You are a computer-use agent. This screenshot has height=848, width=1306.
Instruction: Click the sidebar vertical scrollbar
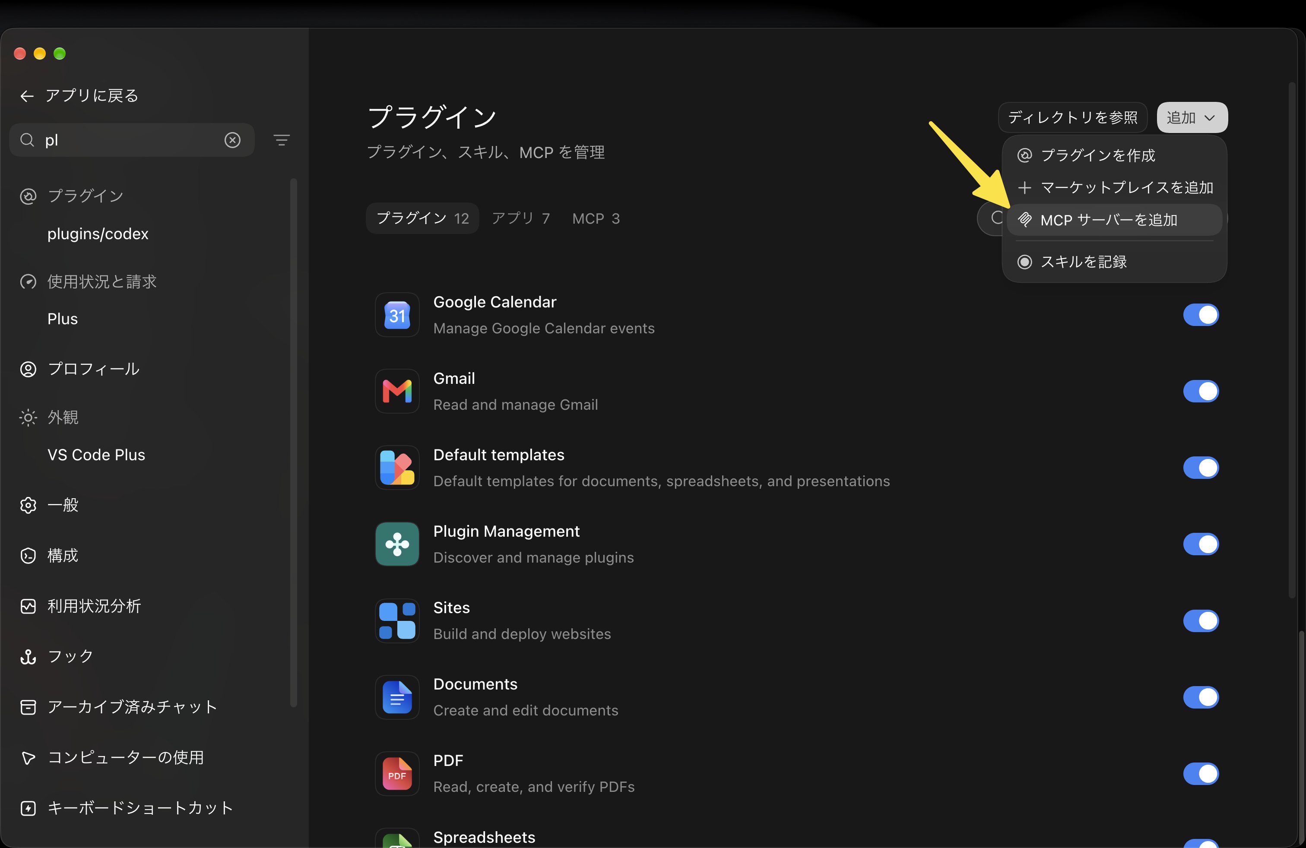[x=294, y=443]
